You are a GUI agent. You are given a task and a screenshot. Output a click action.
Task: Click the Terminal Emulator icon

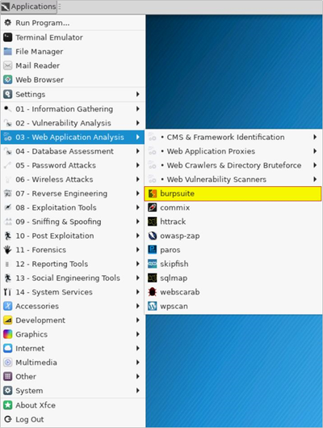click(7, 37)
